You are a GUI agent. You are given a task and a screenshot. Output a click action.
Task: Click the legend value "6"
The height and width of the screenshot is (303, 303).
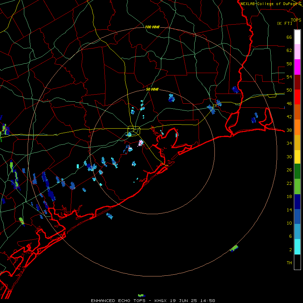click(x=291, y=236)
